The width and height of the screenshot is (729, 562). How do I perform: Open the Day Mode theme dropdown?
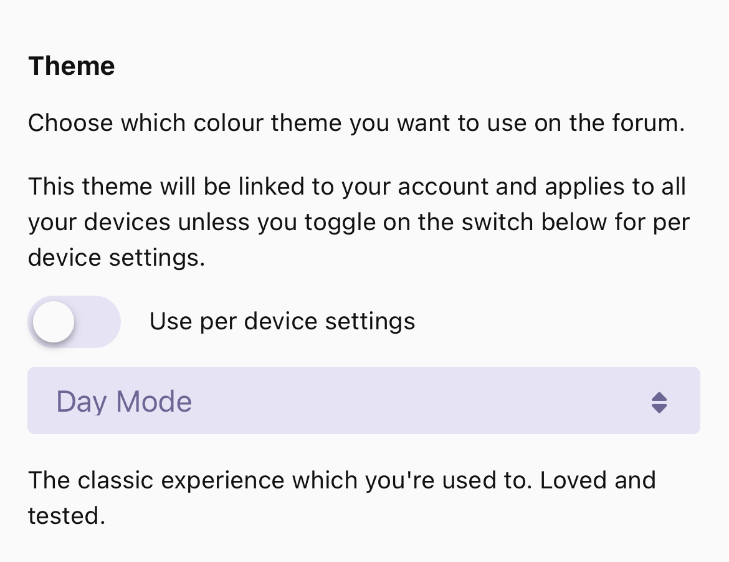[x=363, y=400]
